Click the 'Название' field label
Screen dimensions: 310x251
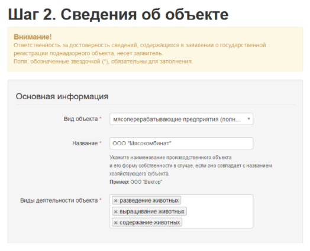click(x=85, y=144)
